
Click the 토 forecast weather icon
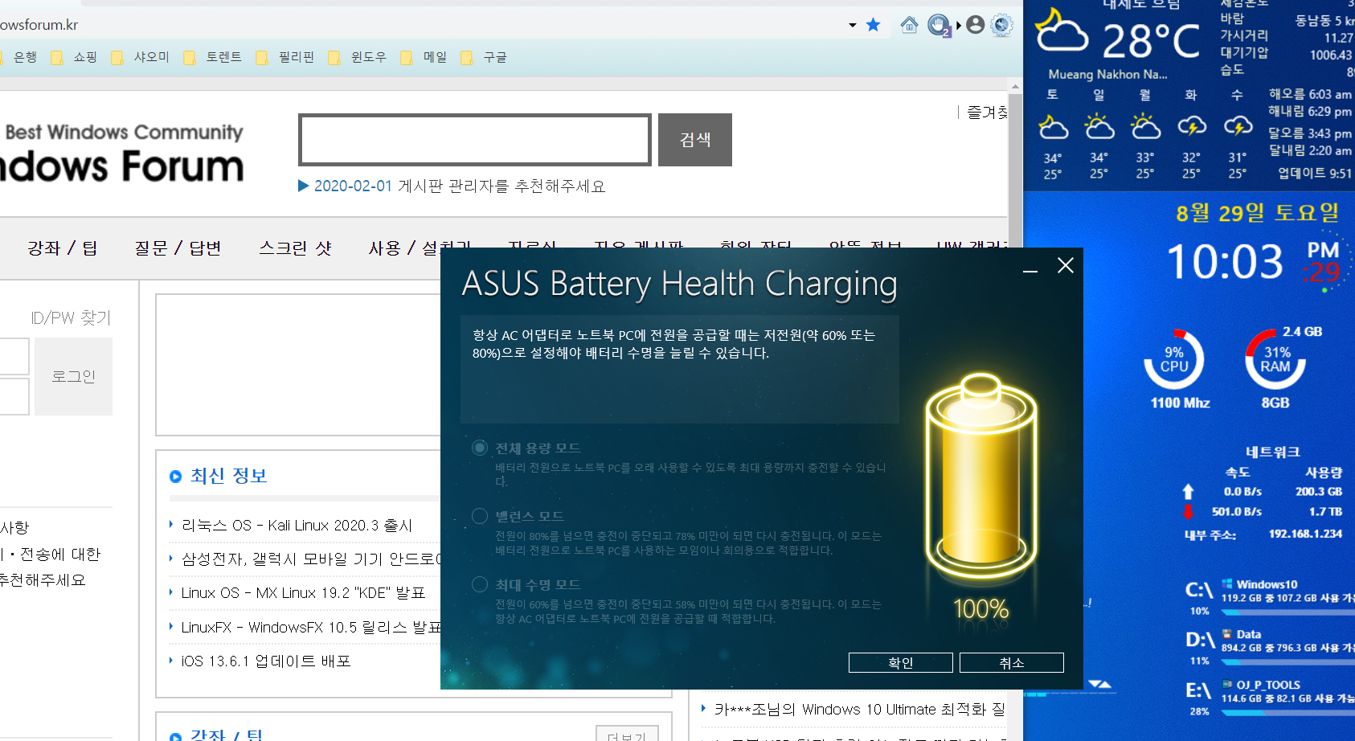click(1053, 128)
